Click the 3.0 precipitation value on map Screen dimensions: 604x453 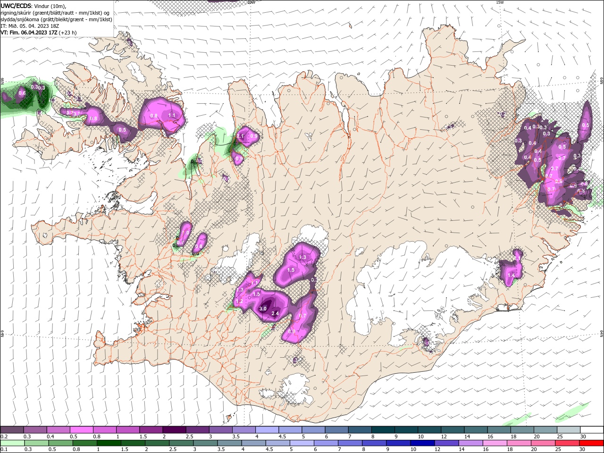point(263,309)
